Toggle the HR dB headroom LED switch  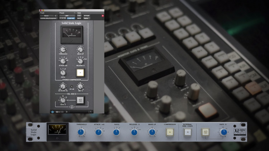tap(72, 87)
